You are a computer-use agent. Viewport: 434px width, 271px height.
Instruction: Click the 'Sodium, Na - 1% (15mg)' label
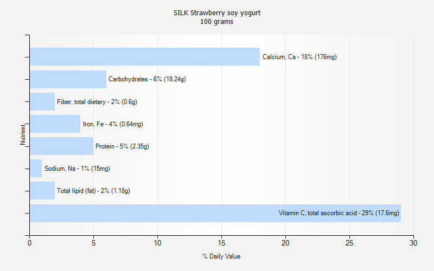[77, 169]
